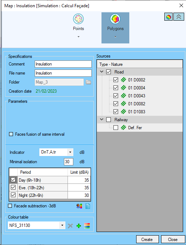Click the Close button
The height and width of the screenshot is (245, 186).
pos(173,240)
